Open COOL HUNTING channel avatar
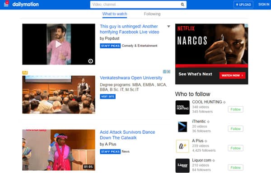The width and height of the screenshot is (271, 173). pos(182,108)
